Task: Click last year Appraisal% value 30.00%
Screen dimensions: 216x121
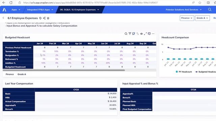Action: [x=113, y=105]
